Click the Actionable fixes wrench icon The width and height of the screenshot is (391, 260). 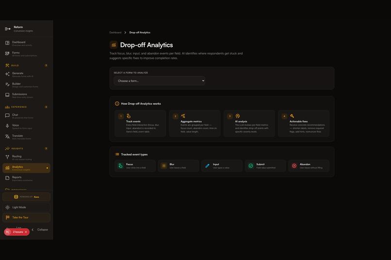[292, 116]
